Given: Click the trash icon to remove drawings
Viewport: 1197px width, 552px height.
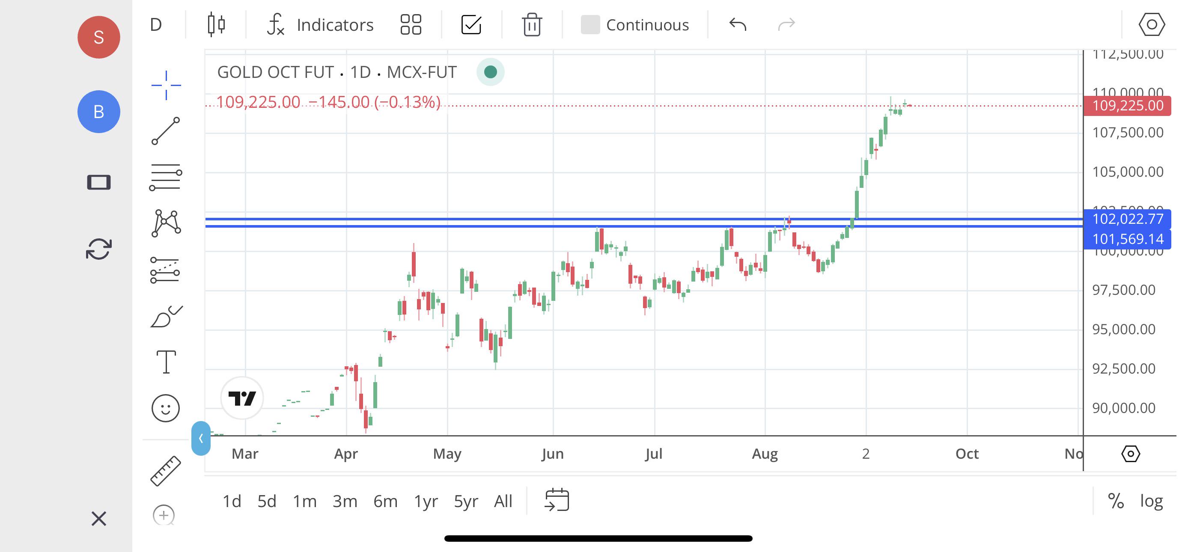Looking at the screenshot, I should [x=532, y=25].
